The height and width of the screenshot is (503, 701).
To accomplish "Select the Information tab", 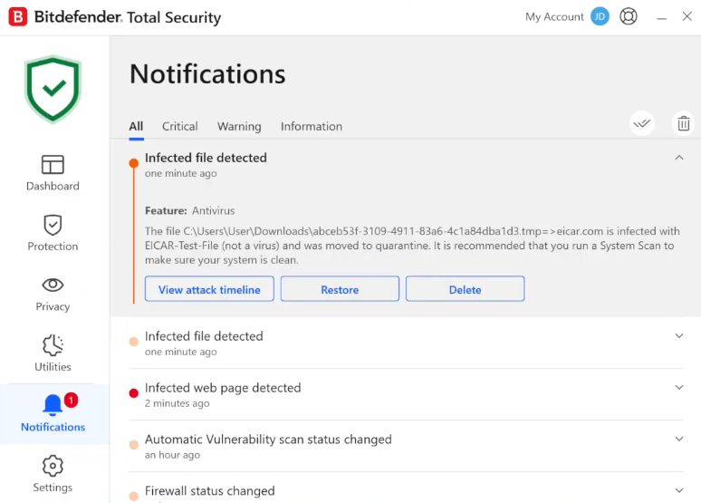I will [x=312, y=127].
